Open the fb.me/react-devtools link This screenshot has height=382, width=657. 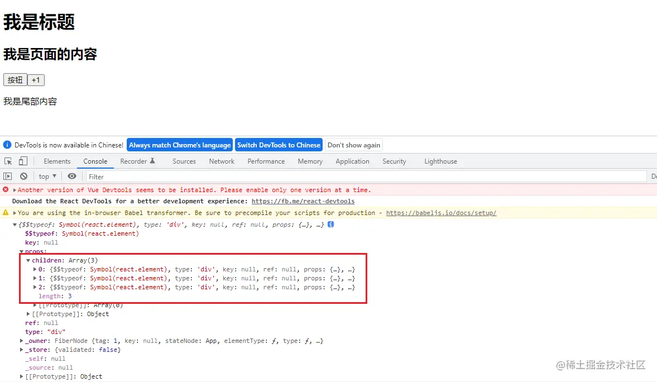(x=303, y=201)
